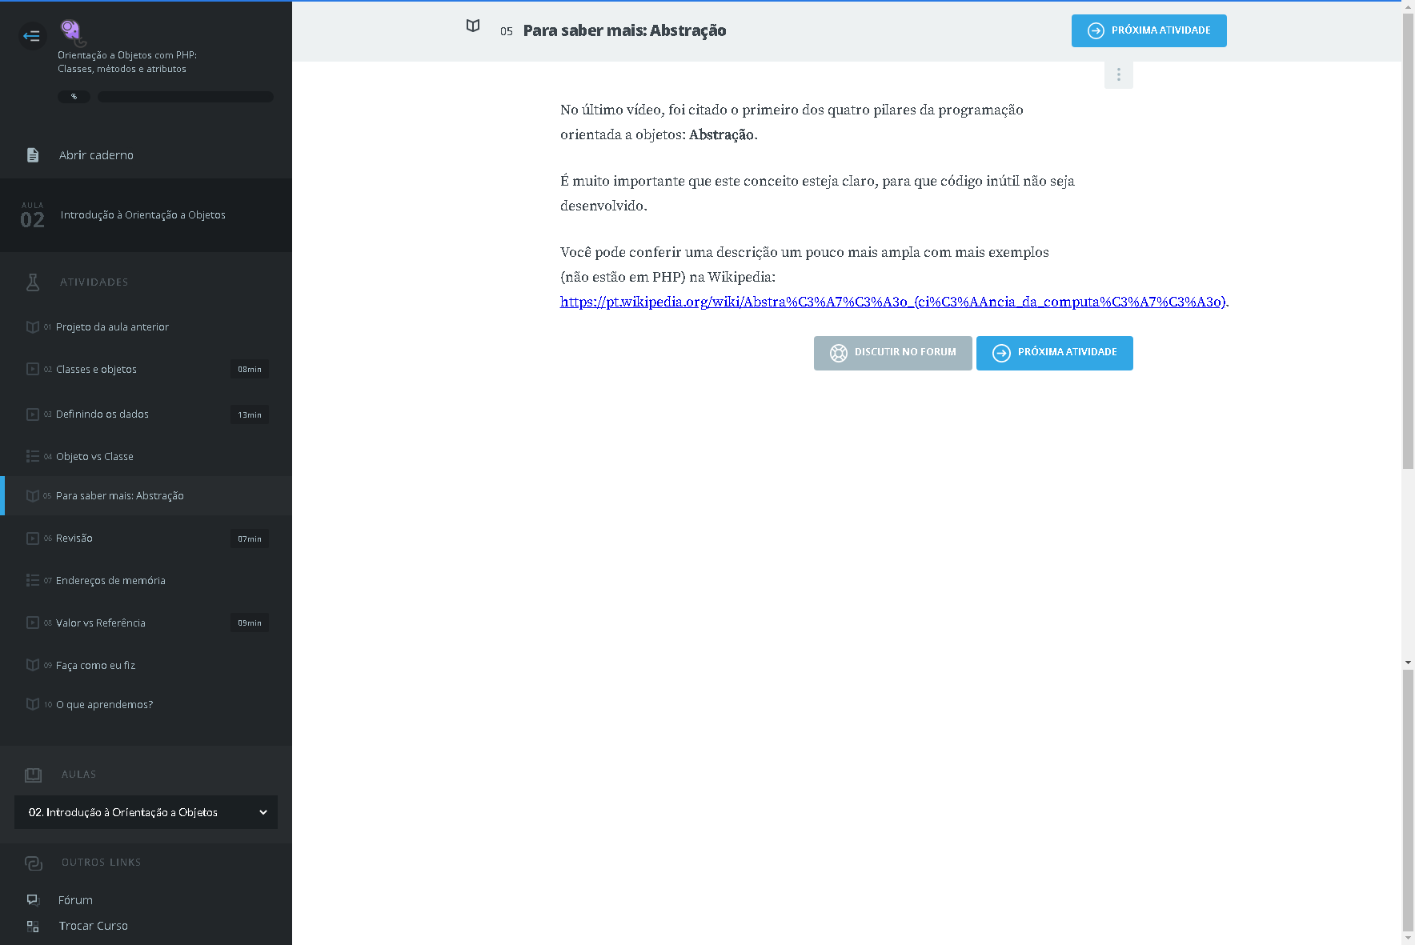
Task: Click the Fórum chat icon
Action: click(33, 900)
